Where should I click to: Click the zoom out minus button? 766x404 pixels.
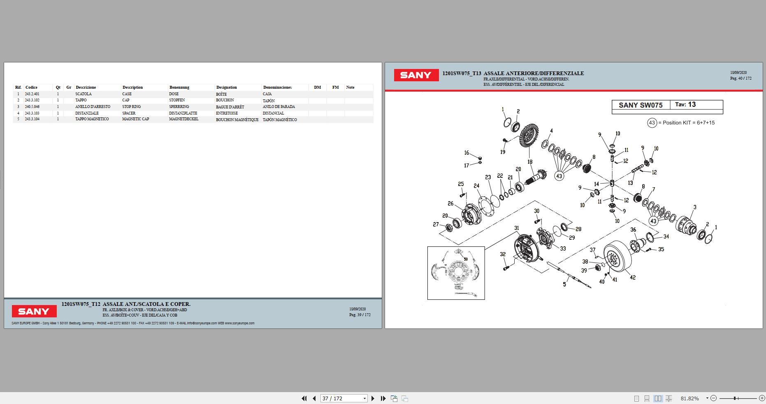click(714, 398)
